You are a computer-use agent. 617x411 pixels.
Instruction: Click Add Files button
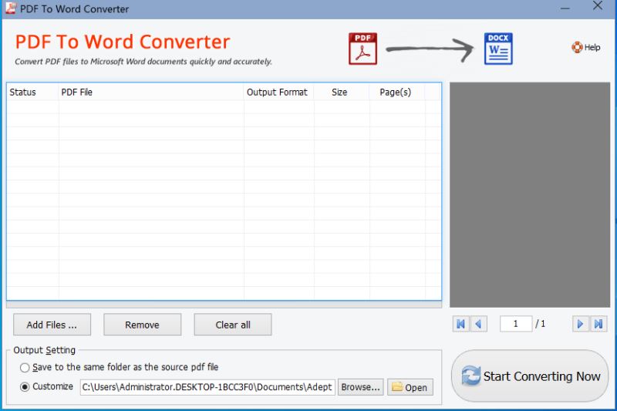click(x=52, y=325)
